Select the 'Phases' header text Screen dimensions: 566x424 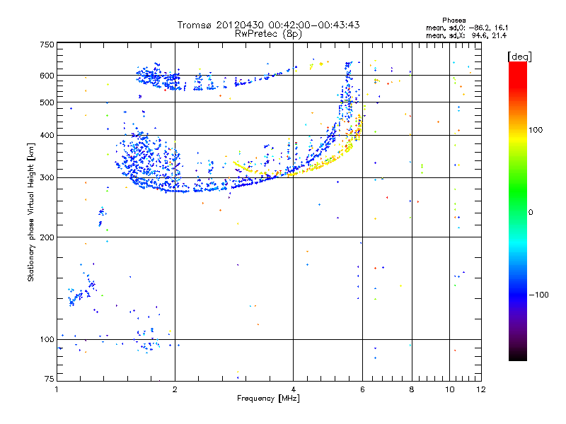tap(454, 20)
